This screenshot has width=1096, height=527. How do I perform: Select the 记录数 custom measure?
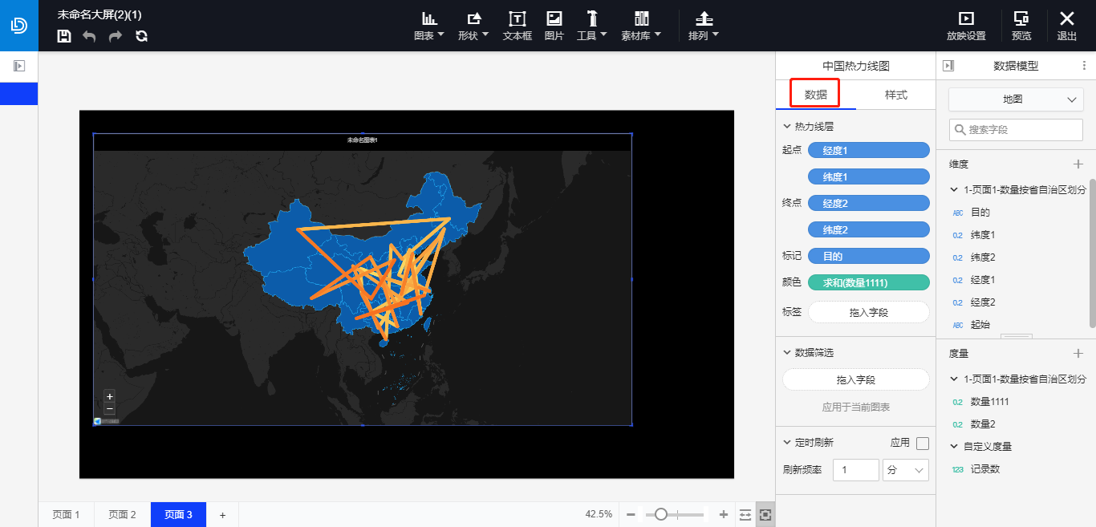point(985,469)
